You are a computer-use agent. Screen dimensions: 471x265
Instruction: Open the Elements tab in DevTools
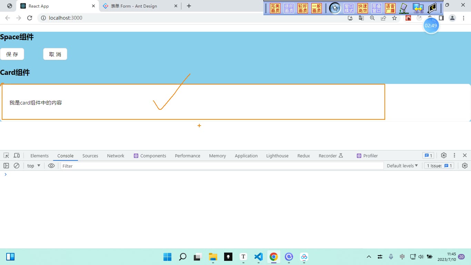(x=40, y=156)
